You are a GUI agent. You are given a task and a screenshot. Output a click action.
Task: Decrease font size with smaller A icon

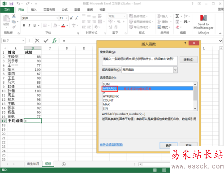[77, 18]
